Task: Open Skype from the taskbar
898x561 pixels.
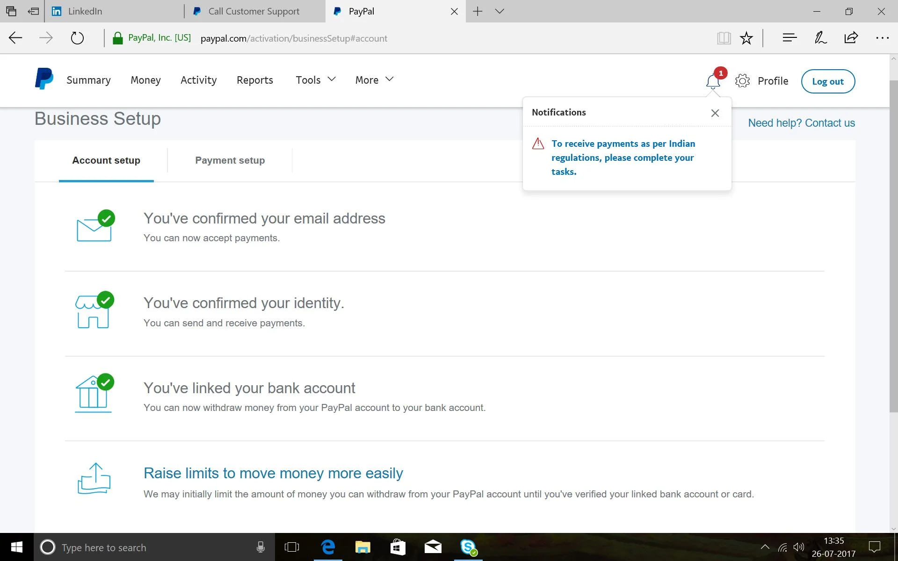Action: [x=468, y=547]
